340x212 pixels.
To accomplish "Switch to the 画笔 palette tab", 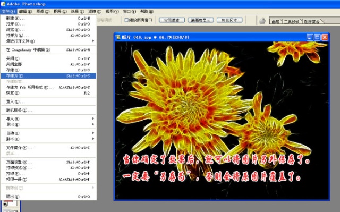I will coord(275,21).
